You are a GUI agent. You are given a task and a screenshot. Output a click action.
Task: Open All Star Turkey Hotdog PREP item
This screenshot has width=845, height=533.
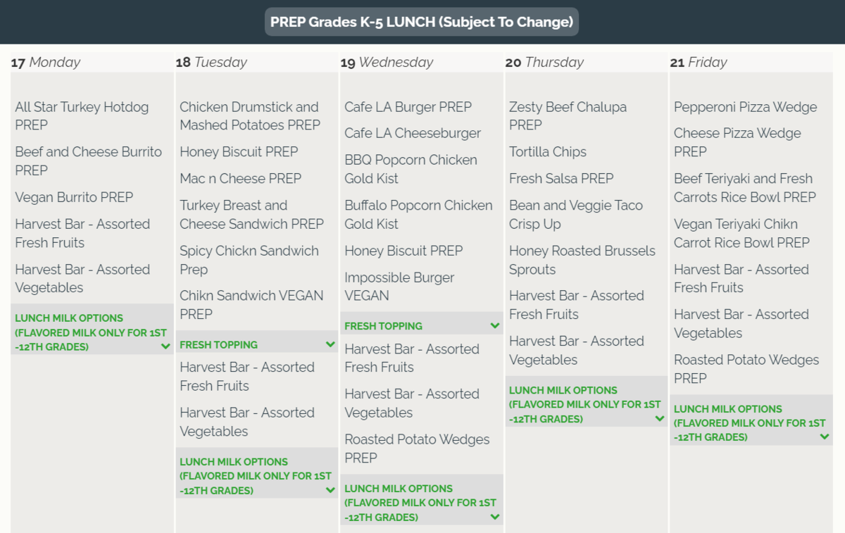(82, 116)
